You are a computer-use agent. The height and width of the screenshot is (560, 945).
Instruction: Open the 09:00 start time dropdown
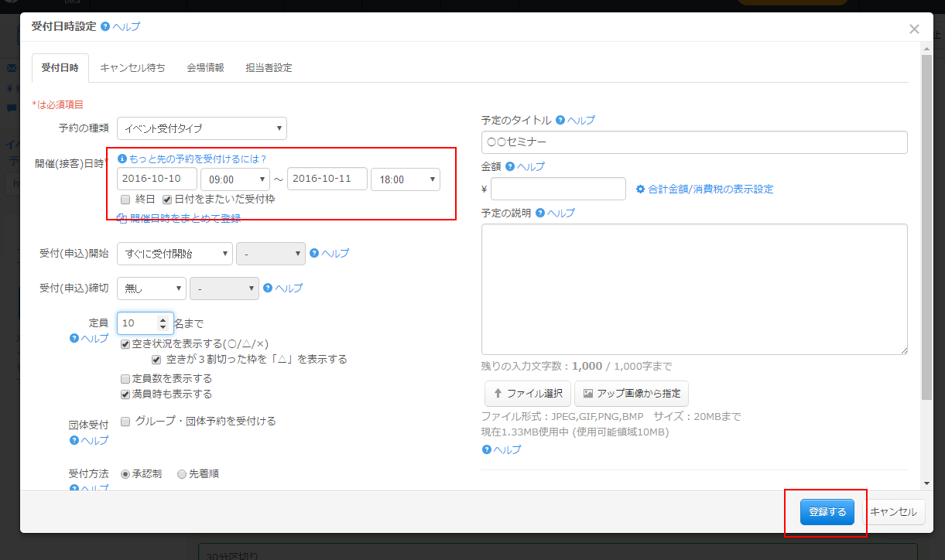[x=235, y=179]
